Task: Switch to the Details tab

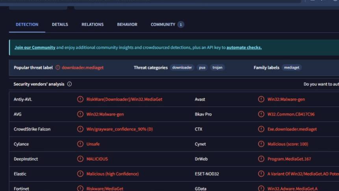Action: point(60,24)
